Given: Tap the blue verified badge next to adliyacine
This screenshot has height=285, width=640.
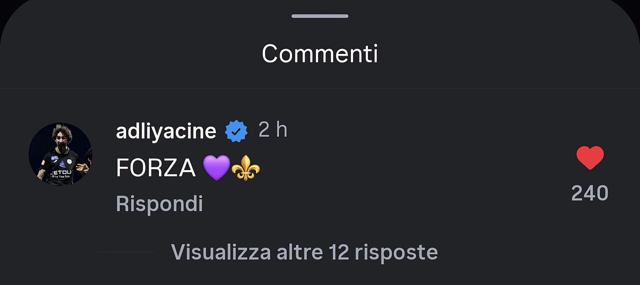Looking at the screenshot, I should tap(236, 131).
